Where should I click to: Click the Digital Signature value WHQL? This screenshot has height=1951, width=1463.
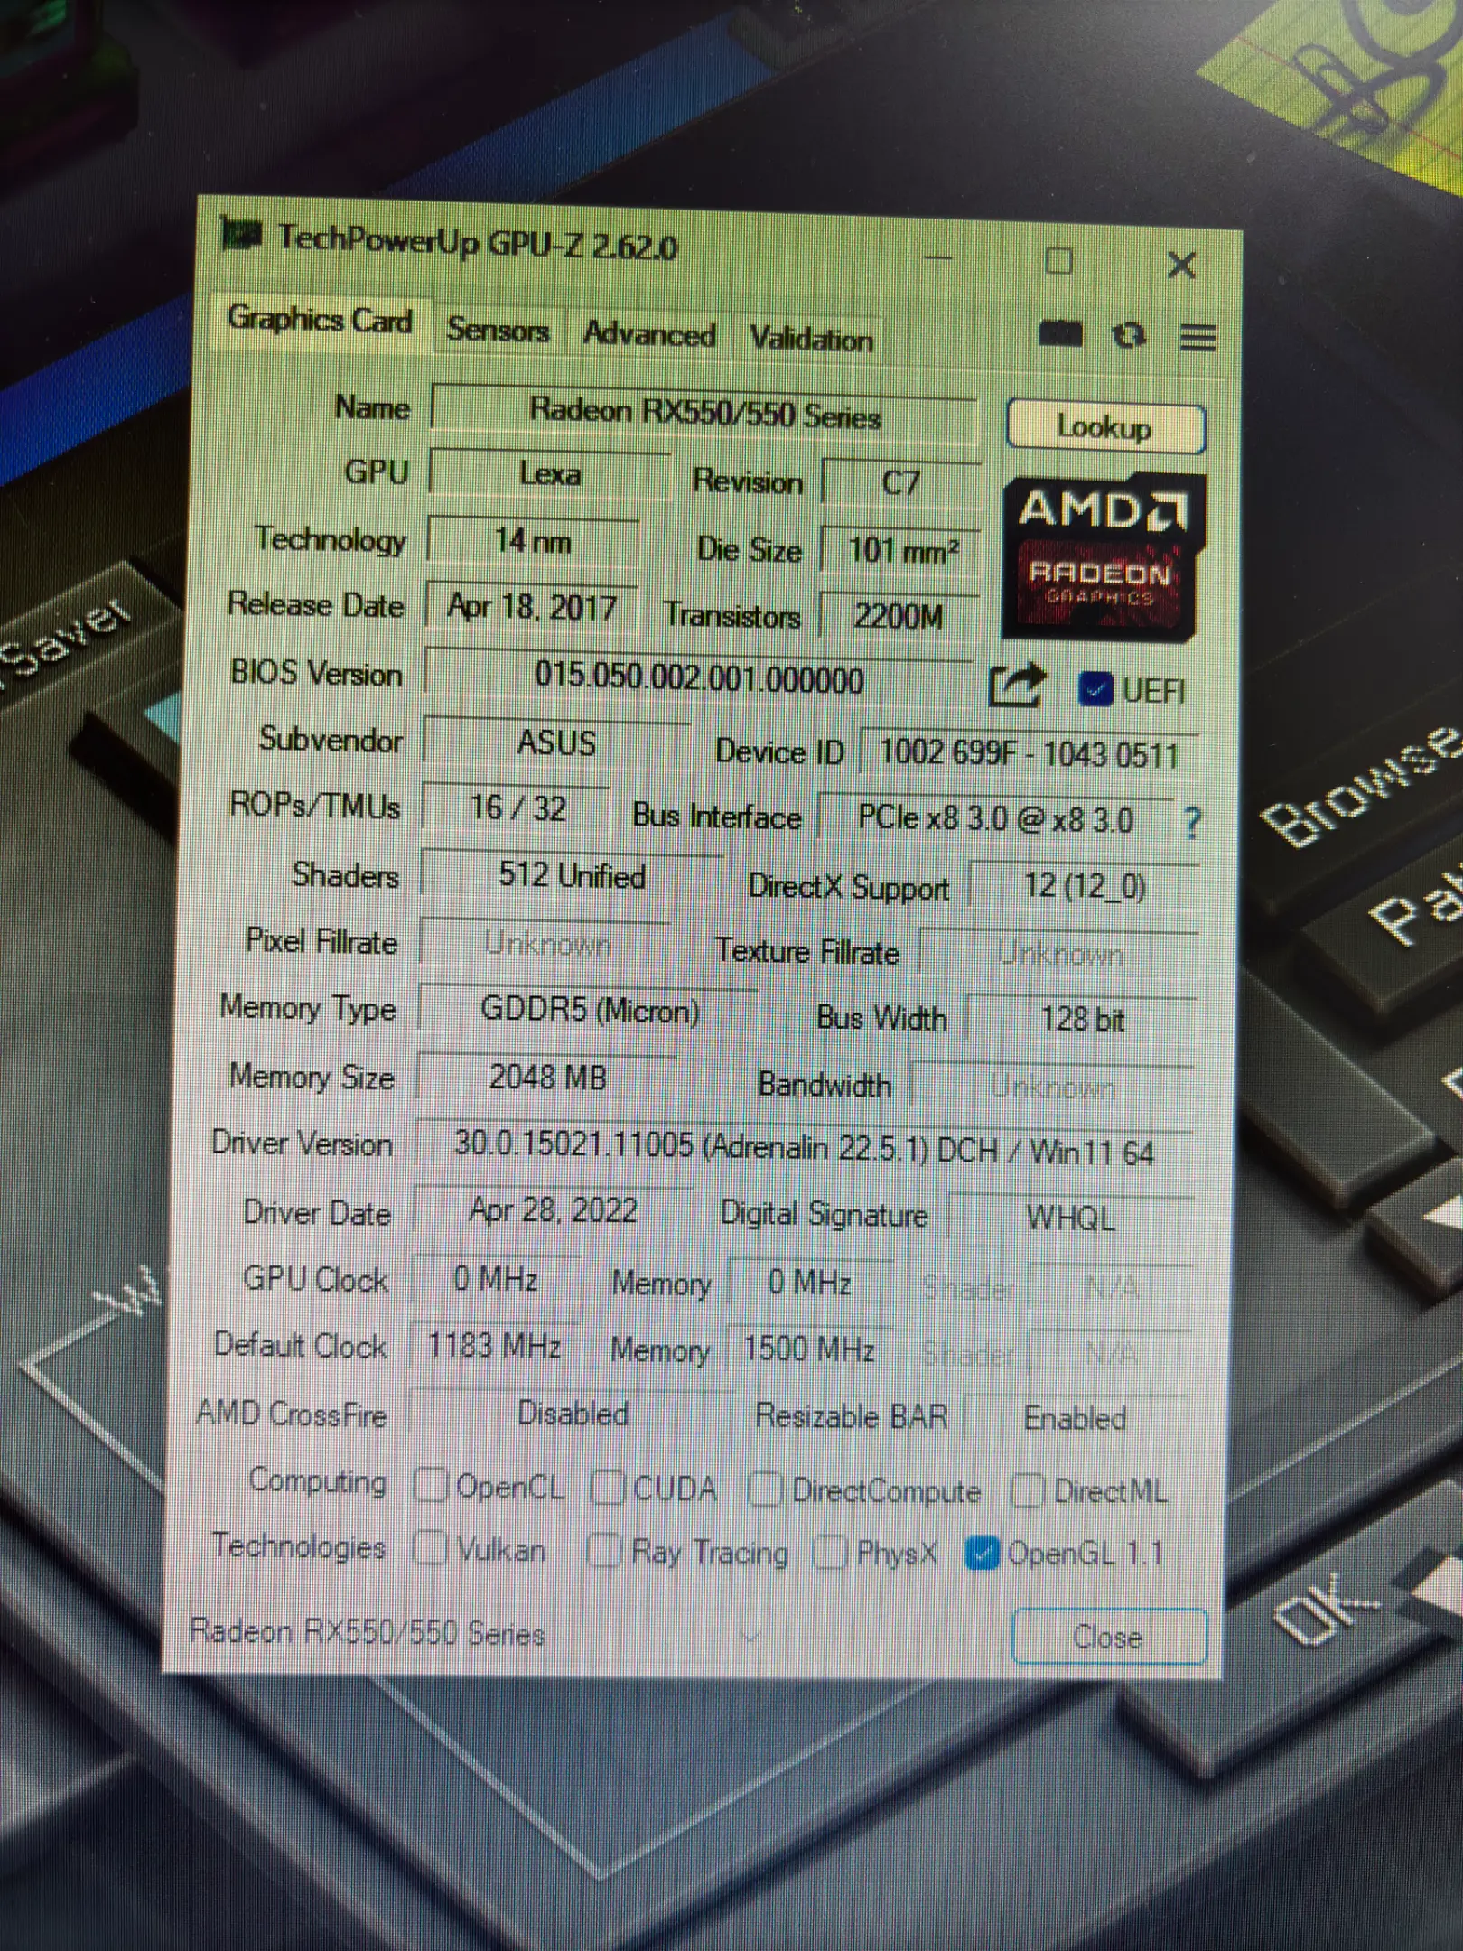click(x=1070, y=1218)
